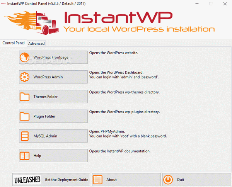This screenshot has height=187, width=232.
Task: Click the UNLEASHED logo image
Action: 27,180
